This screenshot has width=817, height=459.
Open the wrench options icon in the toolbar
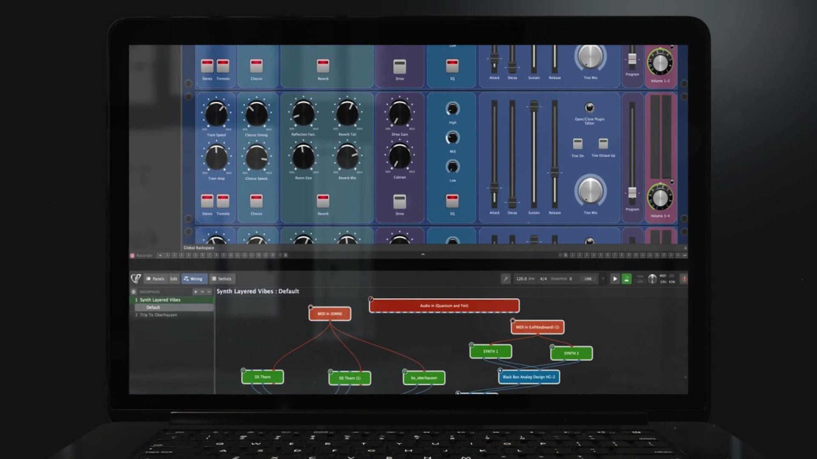tap(506, 279)
